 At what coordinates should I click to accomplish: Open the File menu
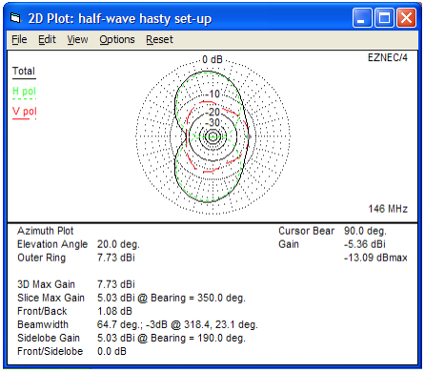tap(19, 40)
